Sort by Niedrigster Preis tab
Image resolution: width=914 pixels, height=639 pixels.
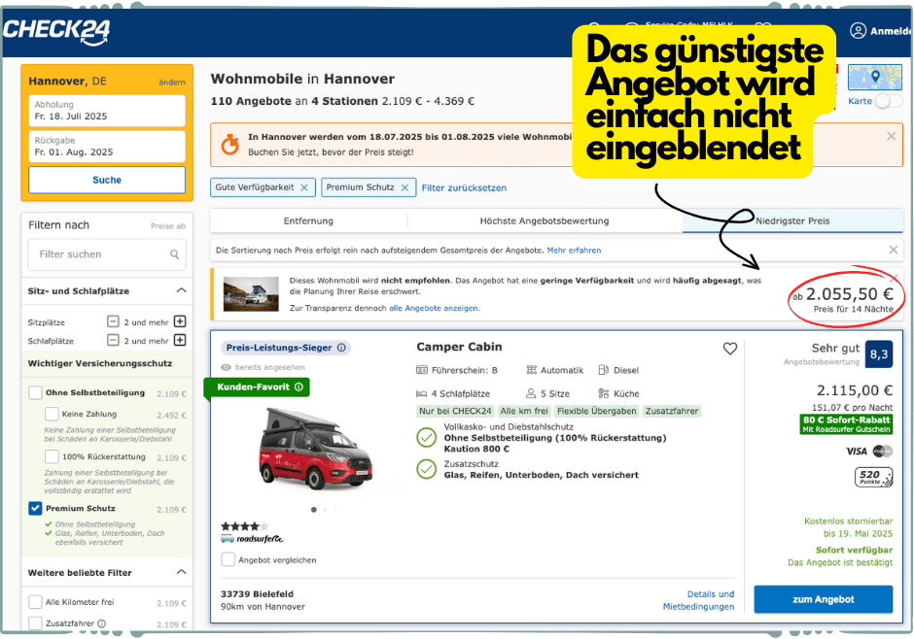click(792, 221)
